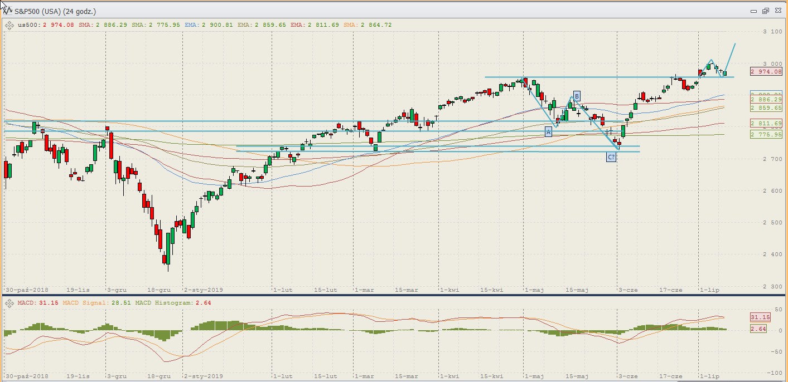Minimize the S&P500 chart window
788x382 pixels.
coord(753,11)
